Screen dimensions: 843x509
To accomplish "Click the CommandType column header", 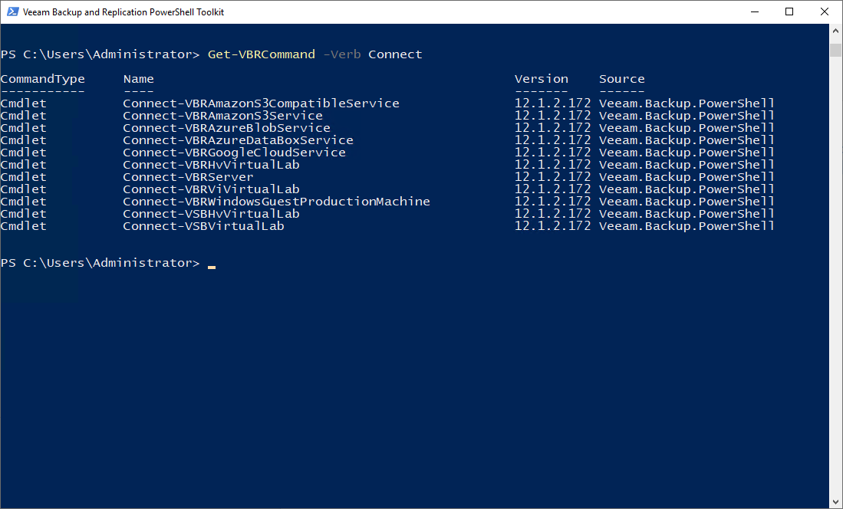I will 42,79.
